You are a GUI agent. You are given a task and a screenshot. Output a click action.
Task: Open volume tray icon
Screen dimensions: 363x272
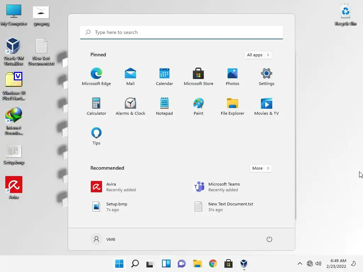click(x=319, y=263)
